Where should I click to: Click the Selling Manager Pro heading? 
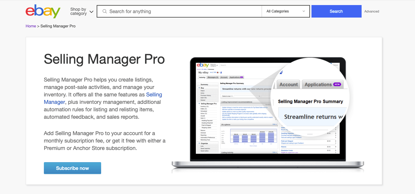(104, 59)
